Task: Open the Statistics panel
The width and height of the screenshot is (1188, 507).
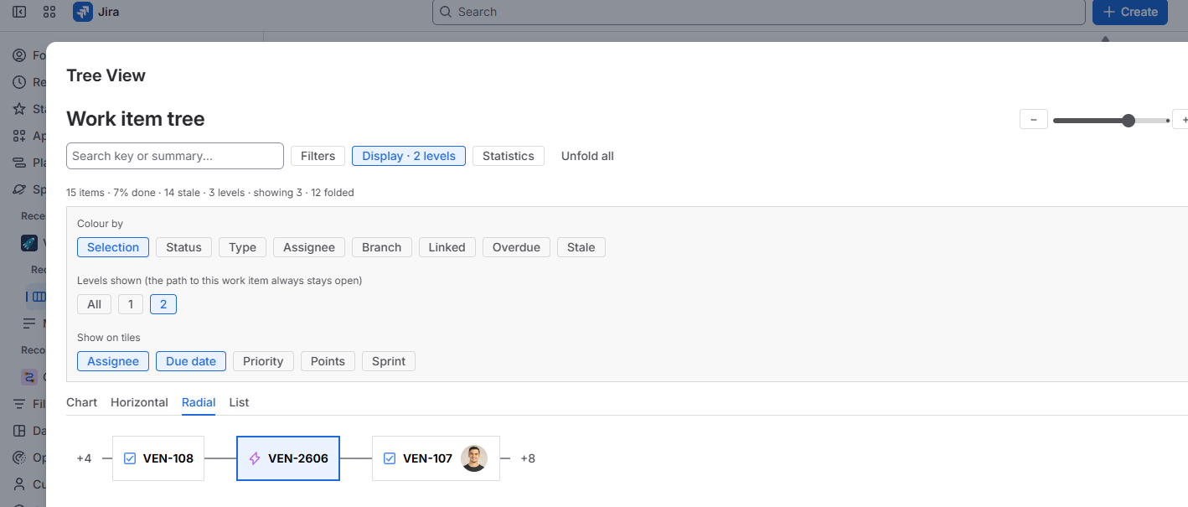Action: tap(509, 156)
